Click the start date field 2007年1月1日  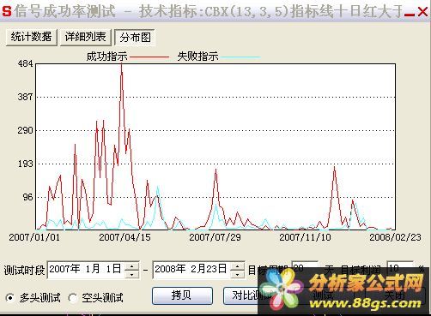coord(86,270)
